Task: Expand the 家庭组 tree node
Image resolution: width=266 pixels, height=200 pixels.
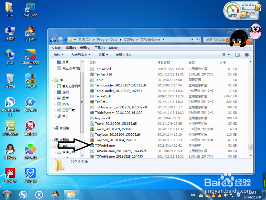Action: pyautogui.click(x=53, y=128)
